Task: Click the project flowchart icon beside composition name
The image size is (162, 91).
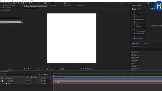Action: point(22,22)
